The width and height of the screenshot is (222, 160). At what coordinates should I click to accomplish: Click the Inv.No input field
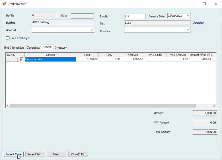134,16
